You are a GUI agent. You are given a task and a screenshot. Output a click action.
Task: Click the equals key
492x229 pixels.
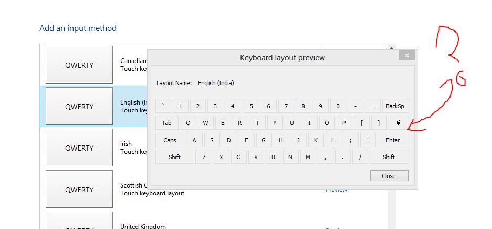(373, 106)
